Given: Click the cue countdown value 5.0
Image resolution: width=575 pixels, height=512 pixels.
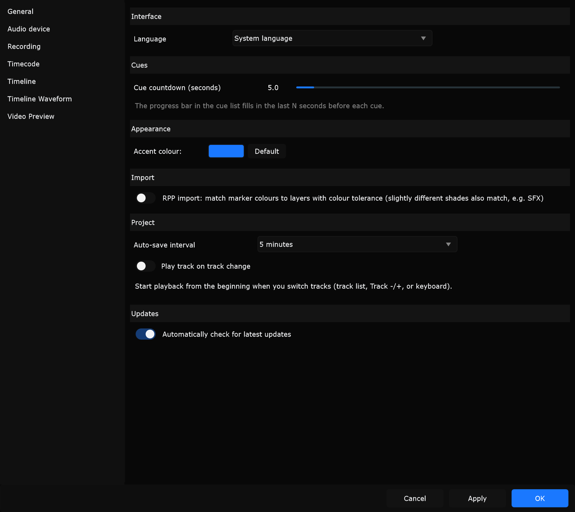Looking at the screenshot, I should pyautogui.click(x=273, y=88).
